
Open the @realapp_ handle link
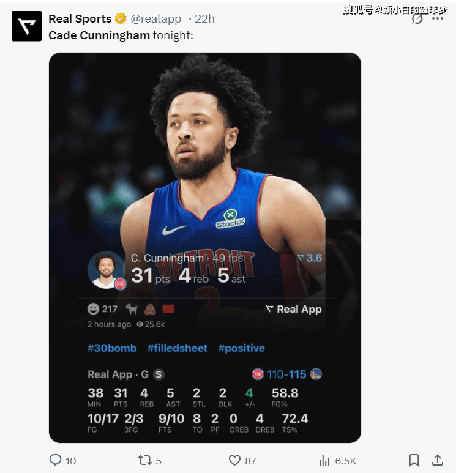click(158, 19)
